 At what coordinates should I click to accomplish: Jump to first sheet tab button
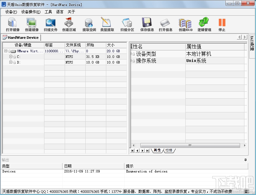click(133, 151)
